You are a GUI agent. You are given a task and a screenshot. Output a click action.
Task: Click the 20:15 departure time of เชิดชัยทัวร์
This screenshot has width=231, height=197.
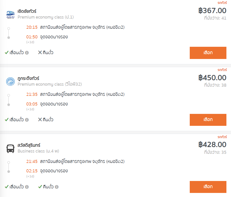32,27
